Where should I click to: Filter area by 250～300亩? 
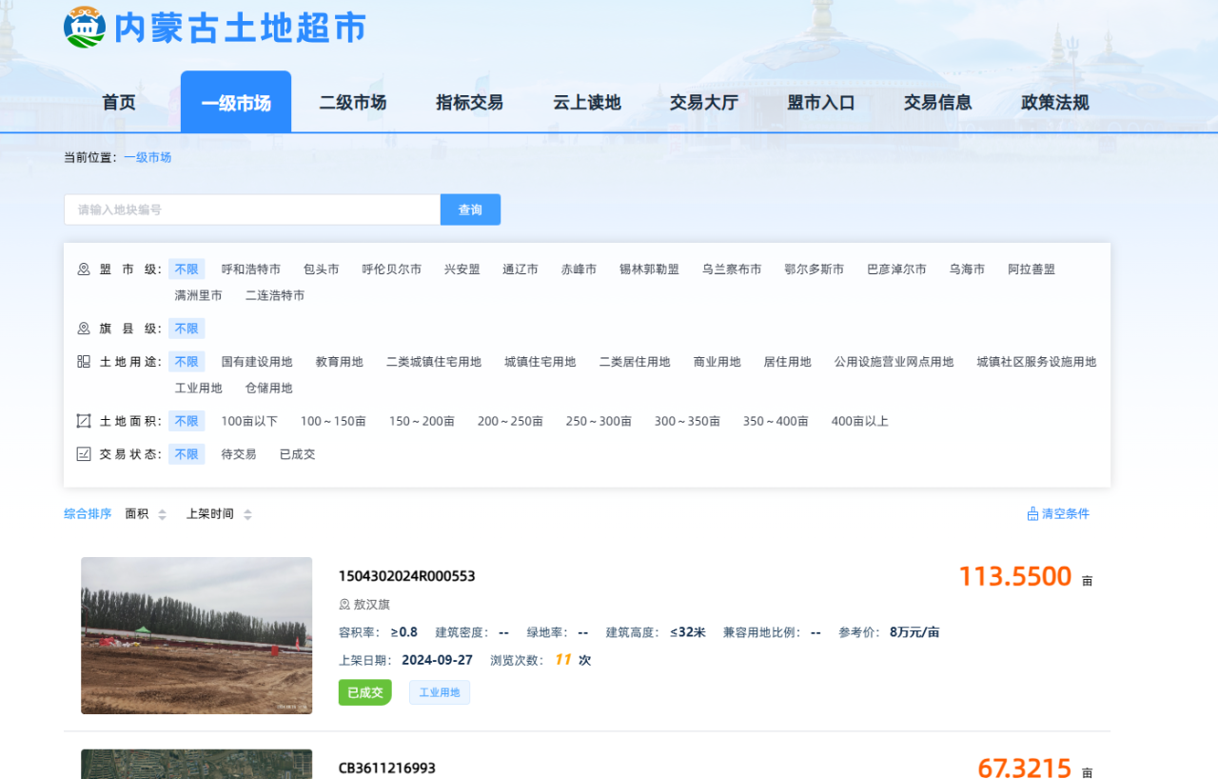coord(599,421)
